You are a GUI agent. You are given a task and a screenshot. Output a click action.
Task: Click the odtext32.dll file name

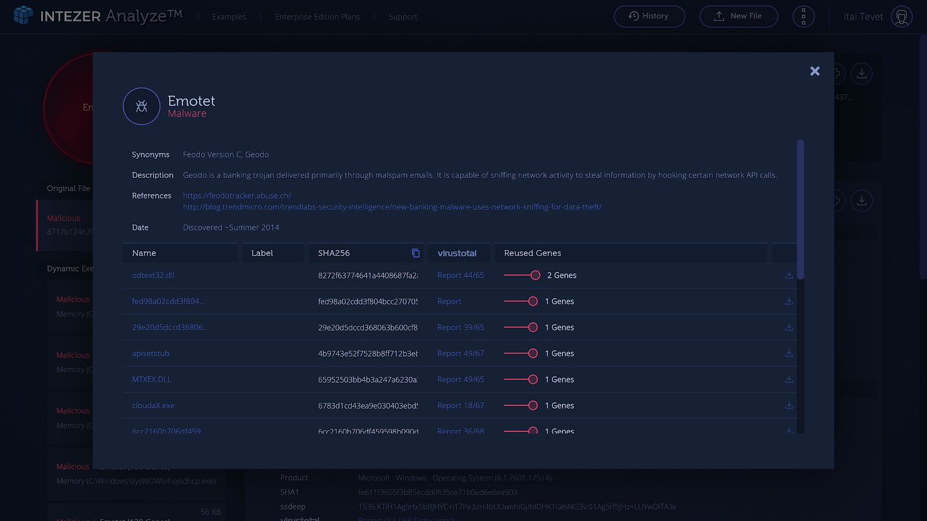[x=153, y=276]
